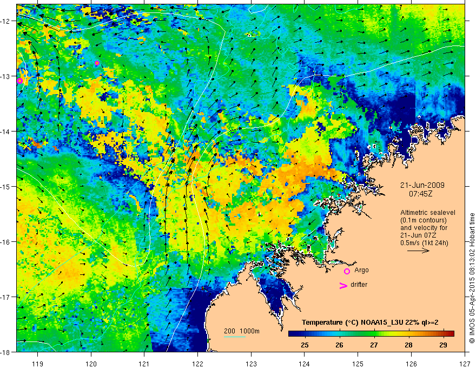The height and width of the screenshot is (368, 476).
Task: Click the 'Argo' legend label
Action: (x=361, y=270)
